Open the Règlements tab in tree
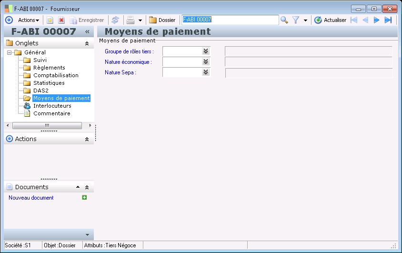The width and height of the screenshot is (402, 253). (49, 68)
